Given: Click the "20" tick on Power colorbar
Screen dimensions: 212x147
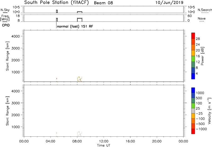Looking at the screenshot, I should (198, 50).
